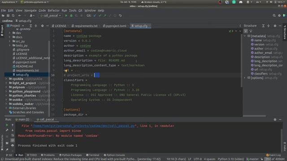
Task: Open call_pascal.py link in traceback
Action: click(83, 126)
